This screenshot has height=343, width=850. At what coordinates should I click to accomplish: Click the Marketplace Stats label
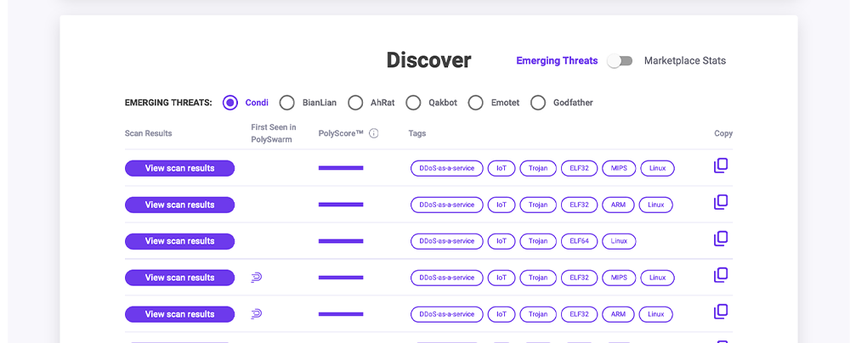(x=684, y=60)
